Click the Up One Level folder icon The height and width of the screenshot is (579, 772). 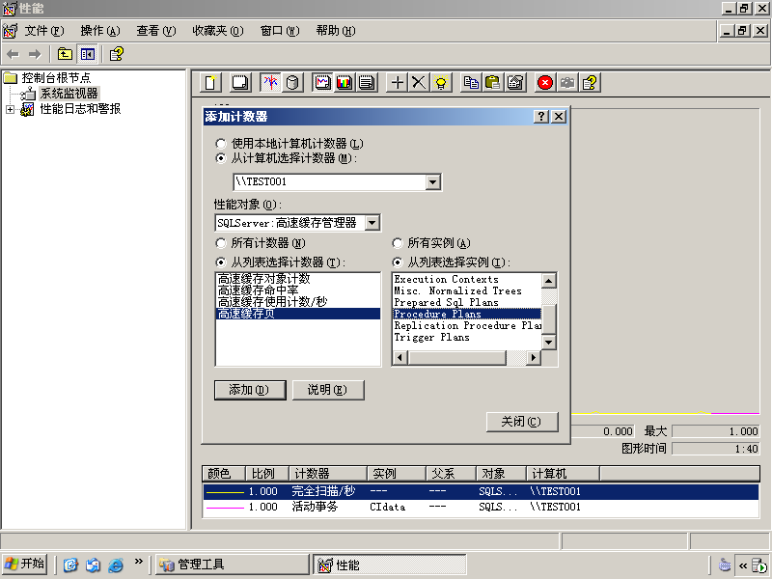65,54
